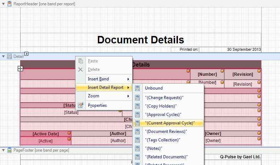Open the Zoom submenu
The width and height of the screenshot is (280, 165).
104,96
